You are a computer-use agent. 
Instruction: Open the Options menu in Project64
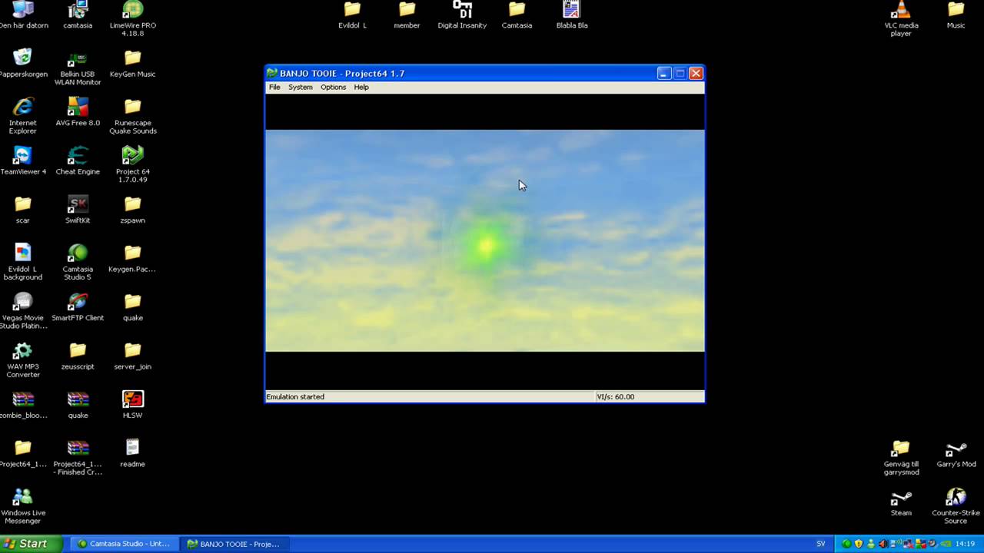333,87
